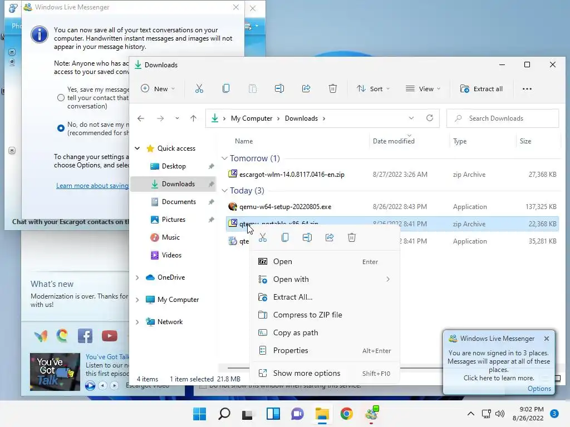Choose Show more options

coord(325,373)
